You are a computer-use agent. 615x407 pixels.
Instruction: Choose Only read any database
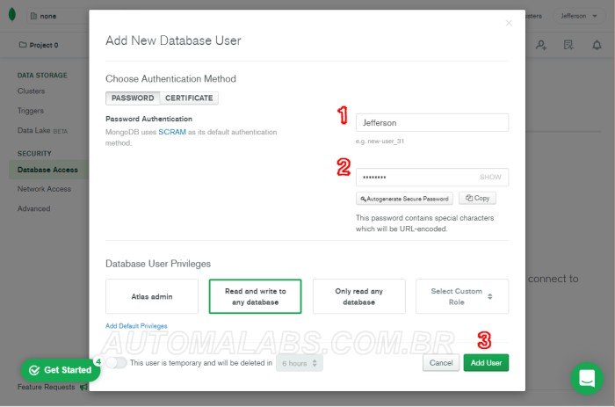(358, 296)
